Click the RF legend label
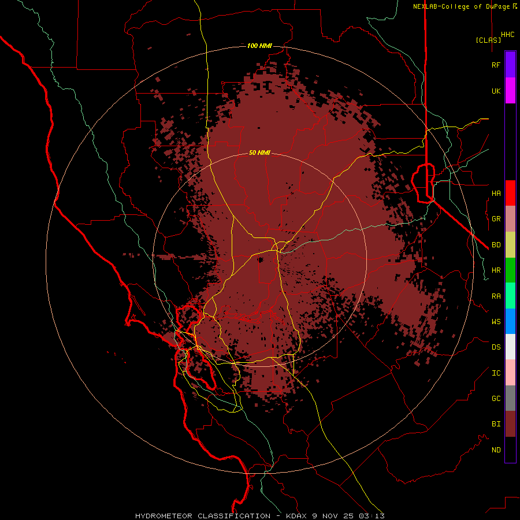Screen dimensions: 520x520 click(x=496, y=65)
